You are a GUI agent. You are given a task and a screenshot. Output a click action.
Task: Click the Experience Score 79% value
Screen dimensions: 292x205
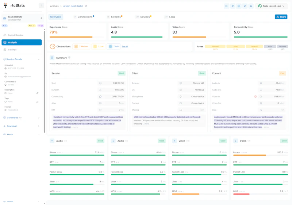(x=53, y=32)
